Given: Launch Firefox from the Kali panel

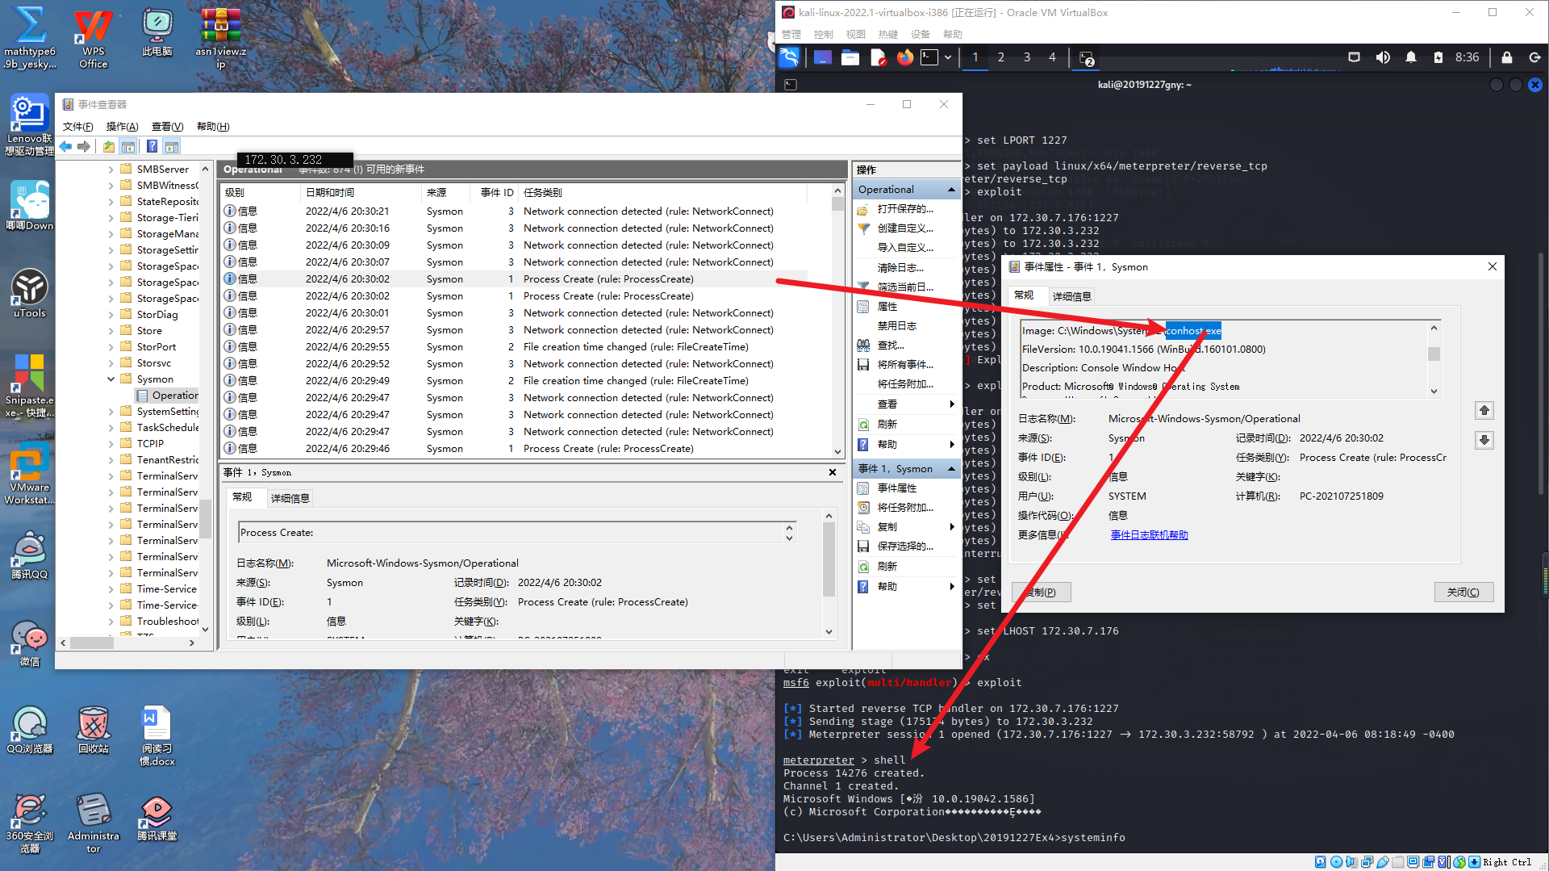Looking at the screenshot, I should click(x=904, y=57).
